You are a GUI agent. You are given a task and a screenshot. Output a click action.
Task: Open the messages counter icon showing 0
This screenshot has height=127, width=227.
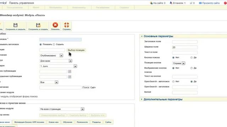tap(191, 3)
